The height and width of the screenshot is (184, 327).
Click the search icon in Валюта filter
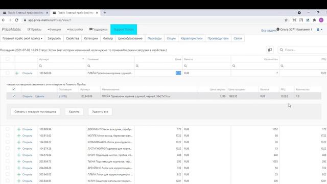pos(185,66)
